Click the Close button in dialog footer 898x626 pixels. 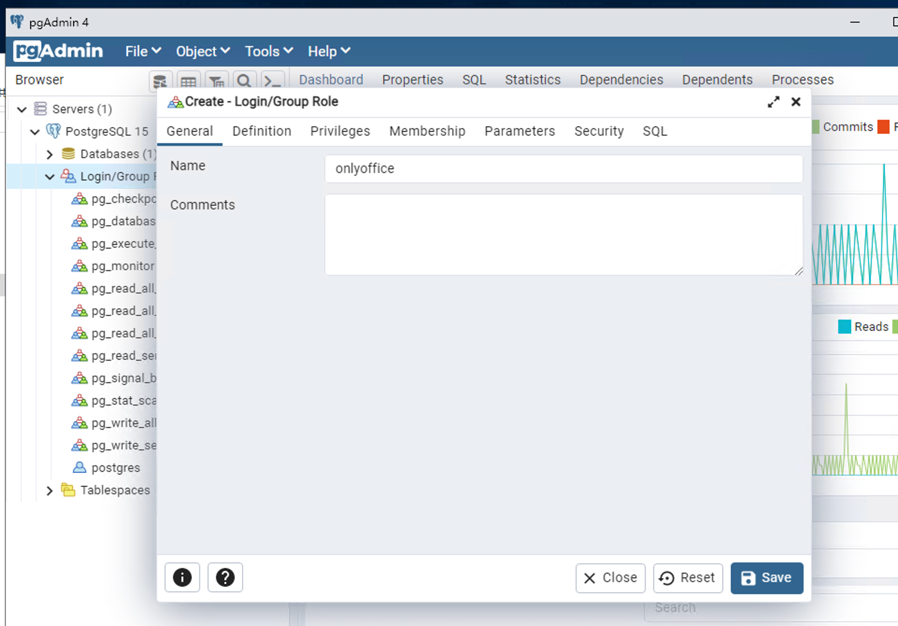pos(610,578)
